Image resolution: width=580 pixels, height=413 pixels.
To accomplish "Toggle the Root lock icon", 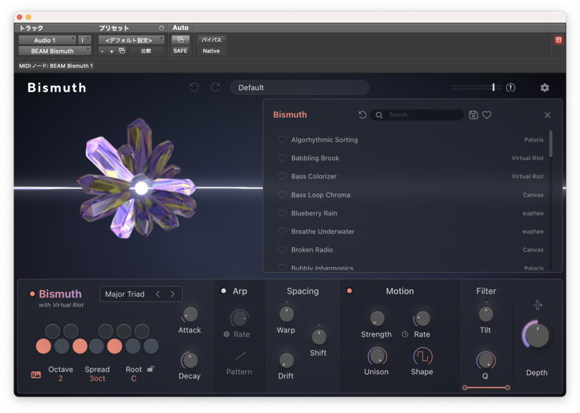I will tap(151, 369).
